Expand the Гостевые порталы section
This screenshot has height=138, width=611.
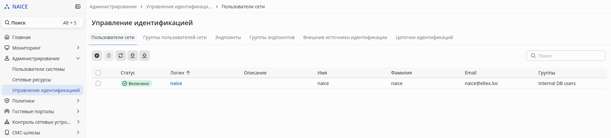pyautogui.click(x=78, y=112)
